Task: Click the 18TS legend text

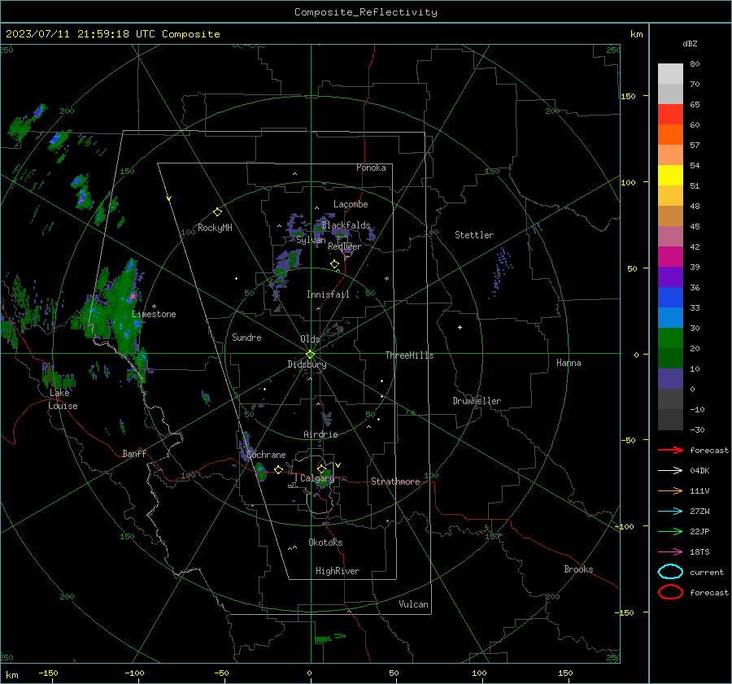Action: (699, 552)
